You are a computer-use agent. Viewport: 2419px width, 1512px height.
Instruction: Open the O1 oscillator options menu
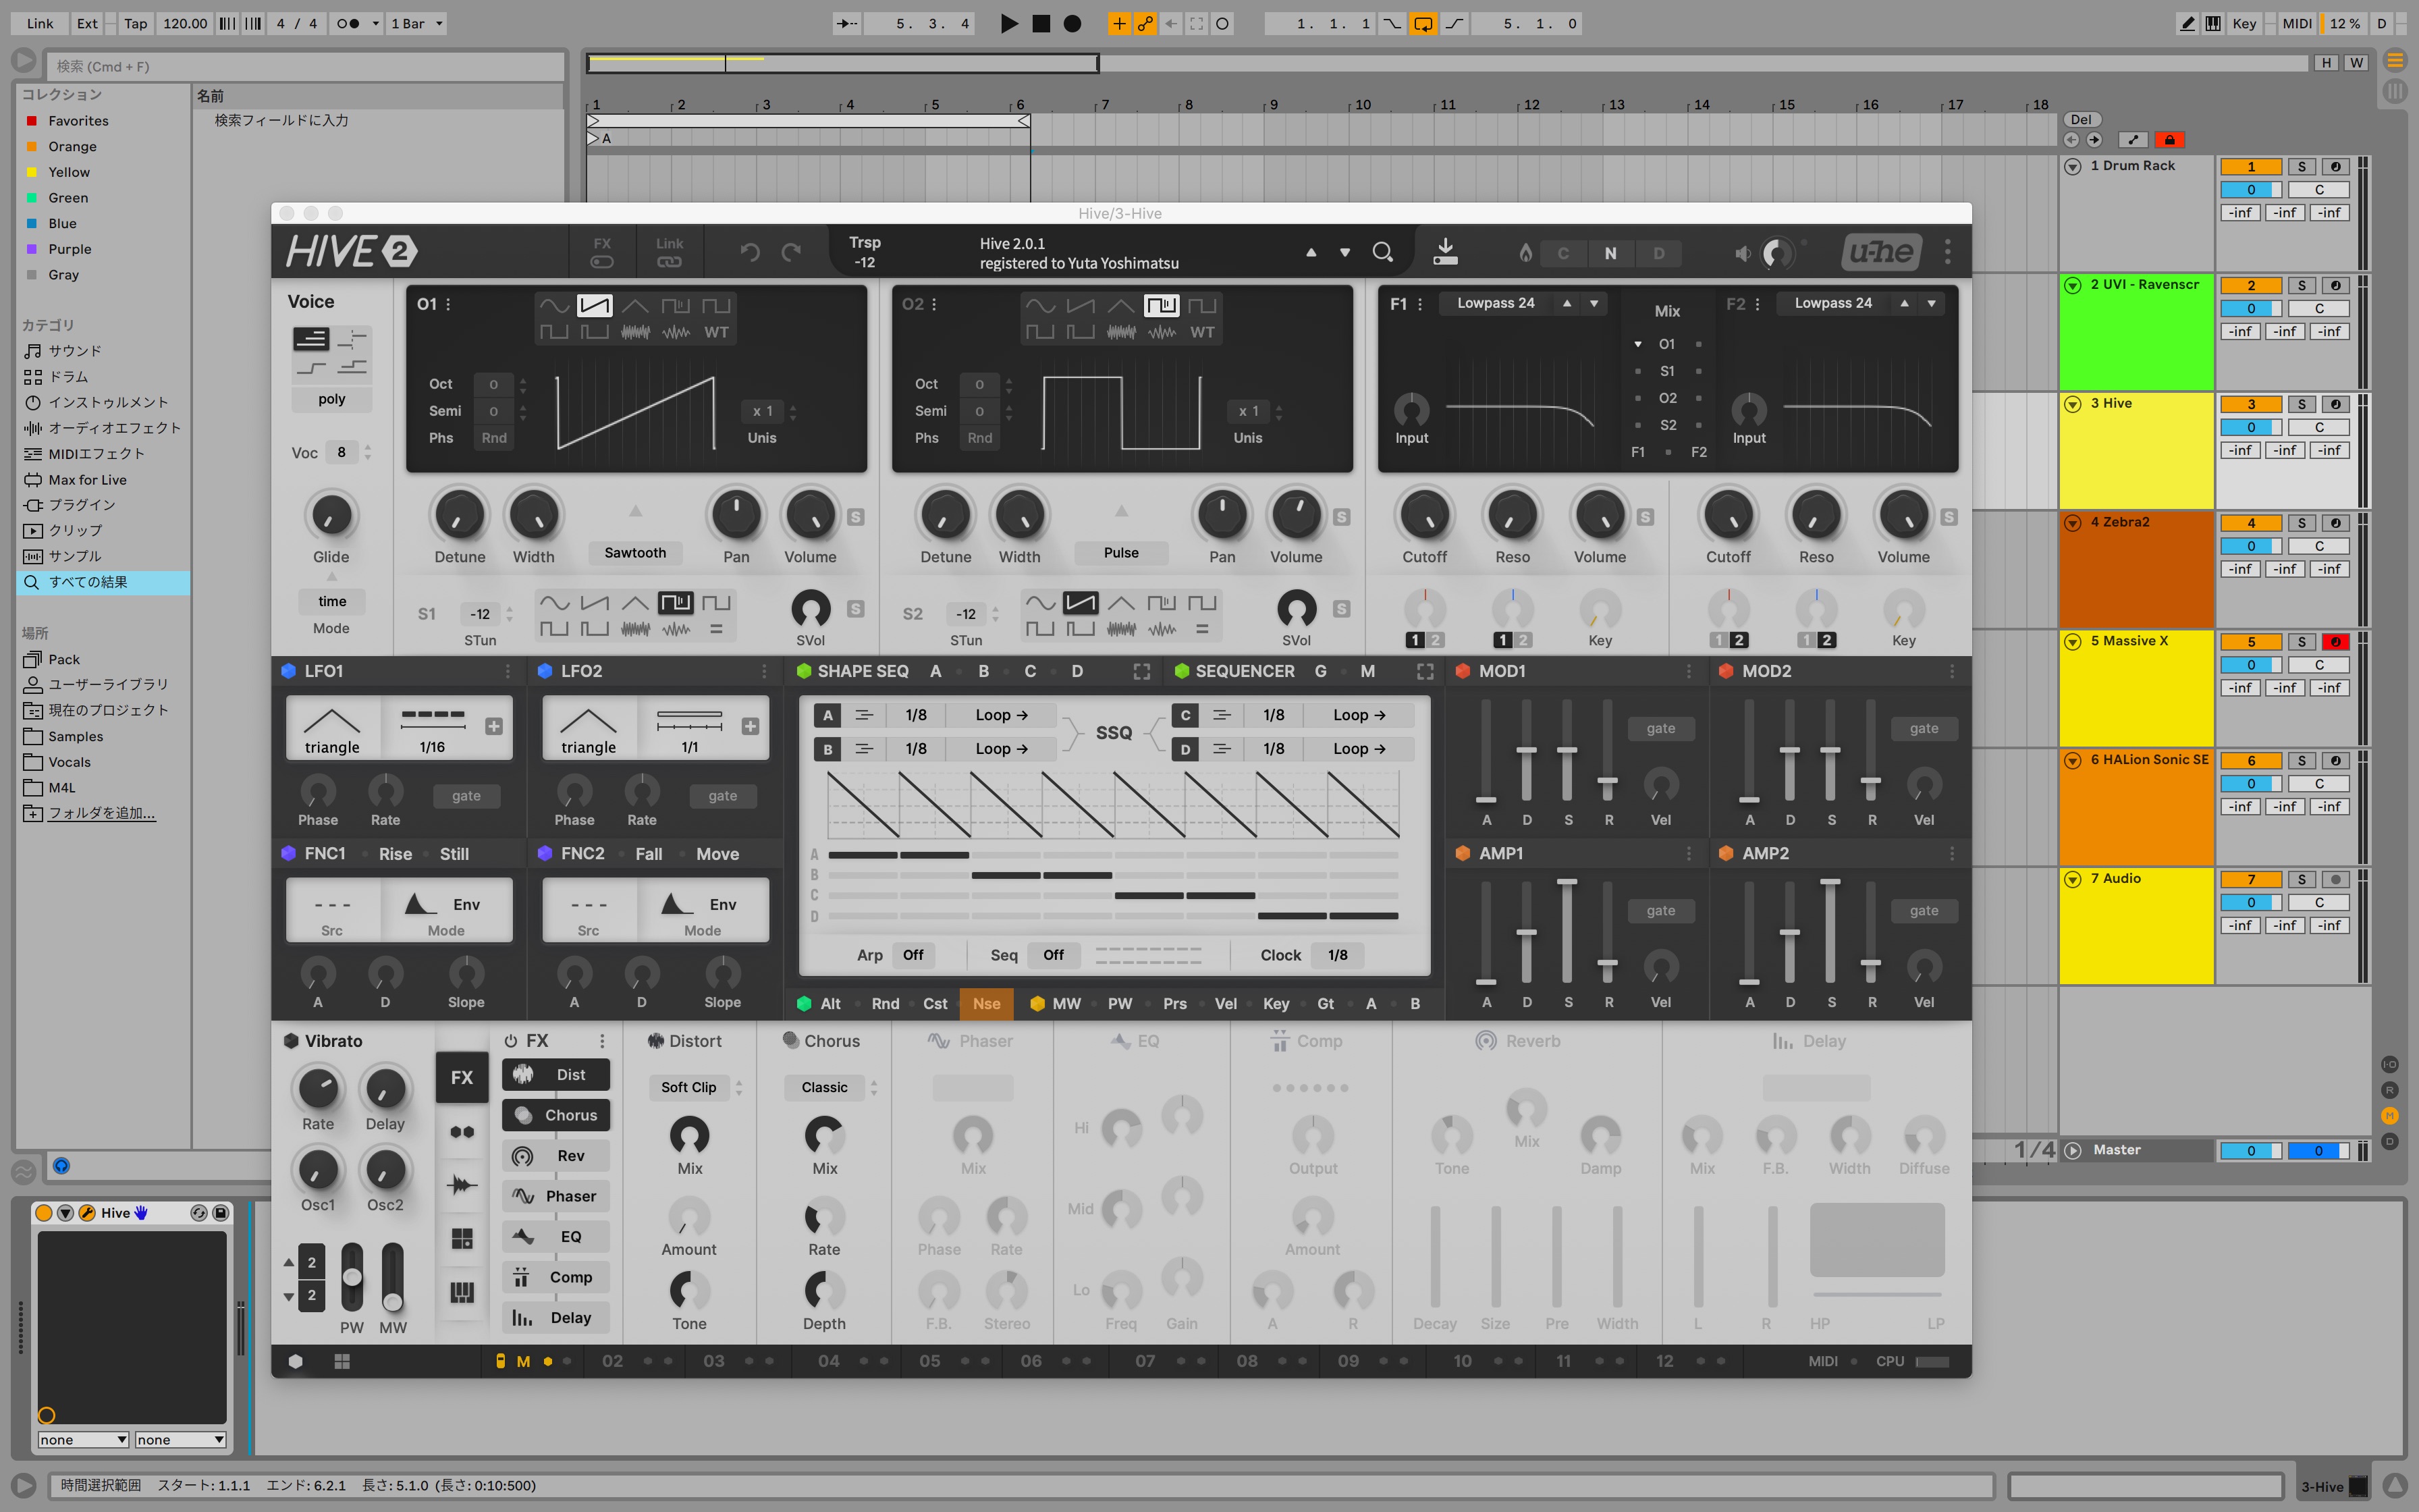[x=447, y=304]
